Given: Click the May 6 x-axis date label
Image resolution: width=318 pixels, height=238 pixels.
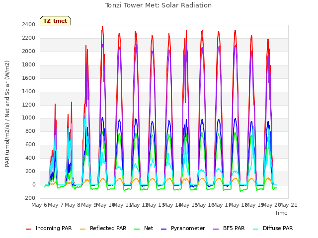Looking at the screenshot, I should [x=39, y=205].
